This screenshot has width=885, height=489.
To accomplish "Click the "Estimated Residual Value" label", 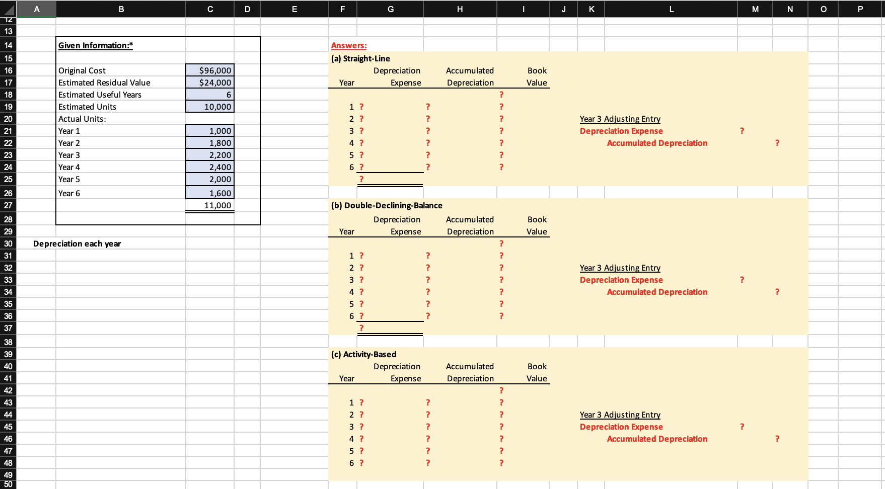I will coord(104,83).
